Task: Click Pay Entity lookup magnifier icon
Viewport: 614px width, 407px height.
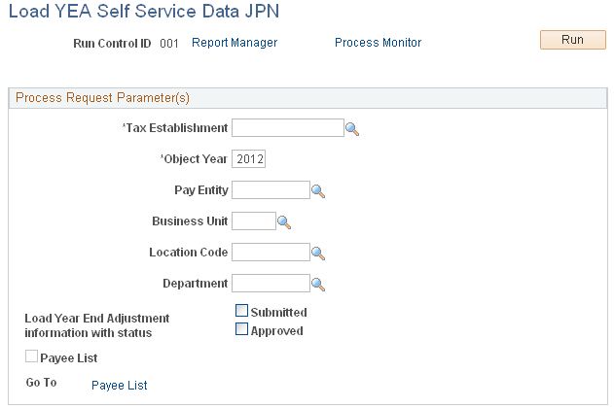Action: 317,191
